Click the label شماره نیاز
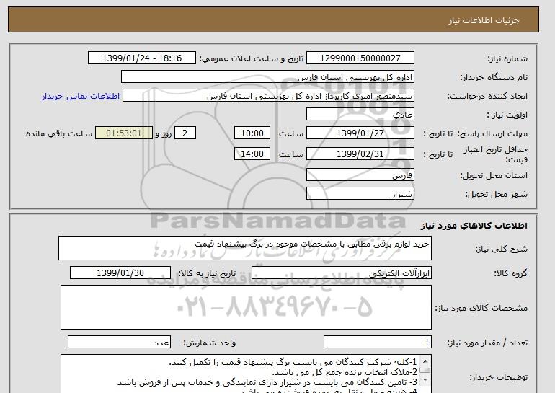 pos(507,58)
